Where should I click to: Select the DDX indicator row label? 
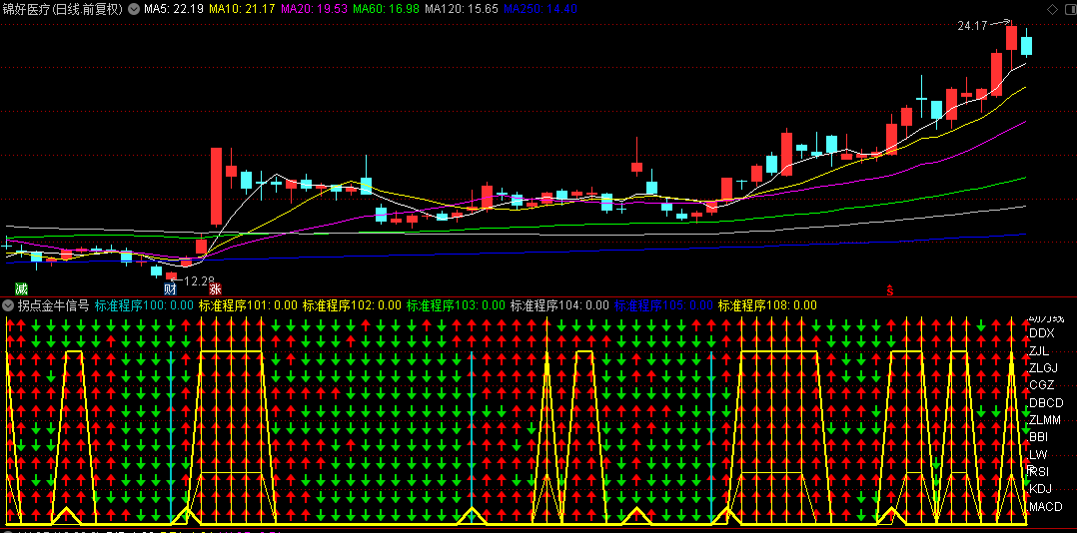coord(1042,333)
